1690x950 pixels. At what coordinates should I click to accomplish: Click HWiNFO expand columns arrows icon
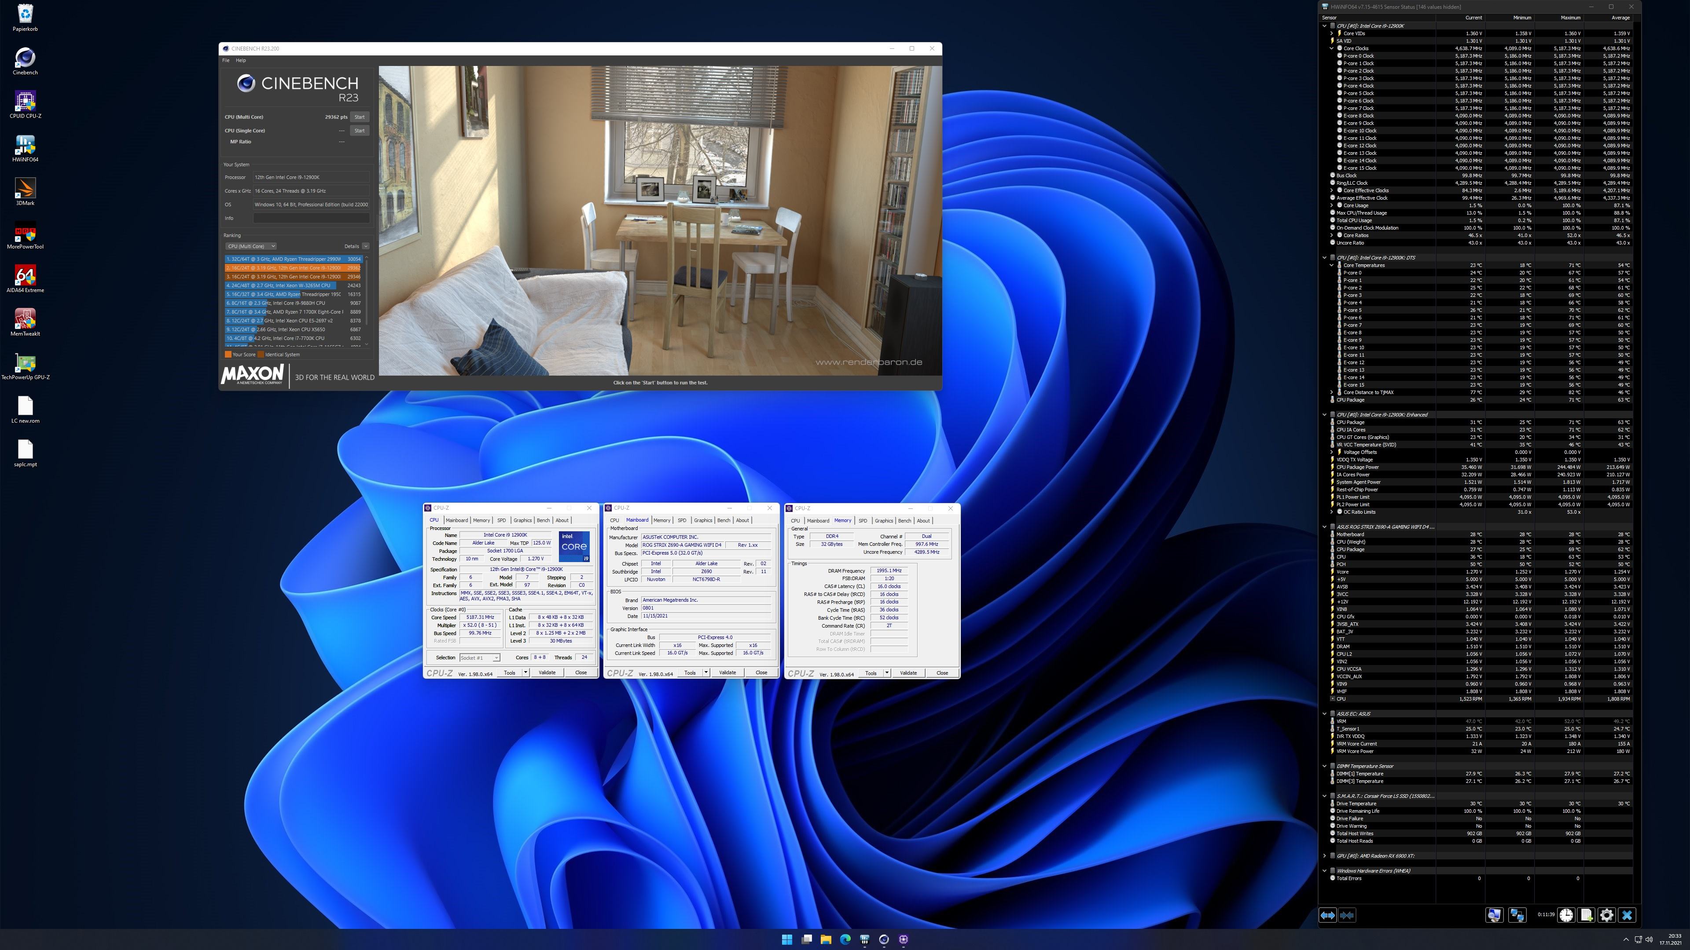coord(1327,915)
